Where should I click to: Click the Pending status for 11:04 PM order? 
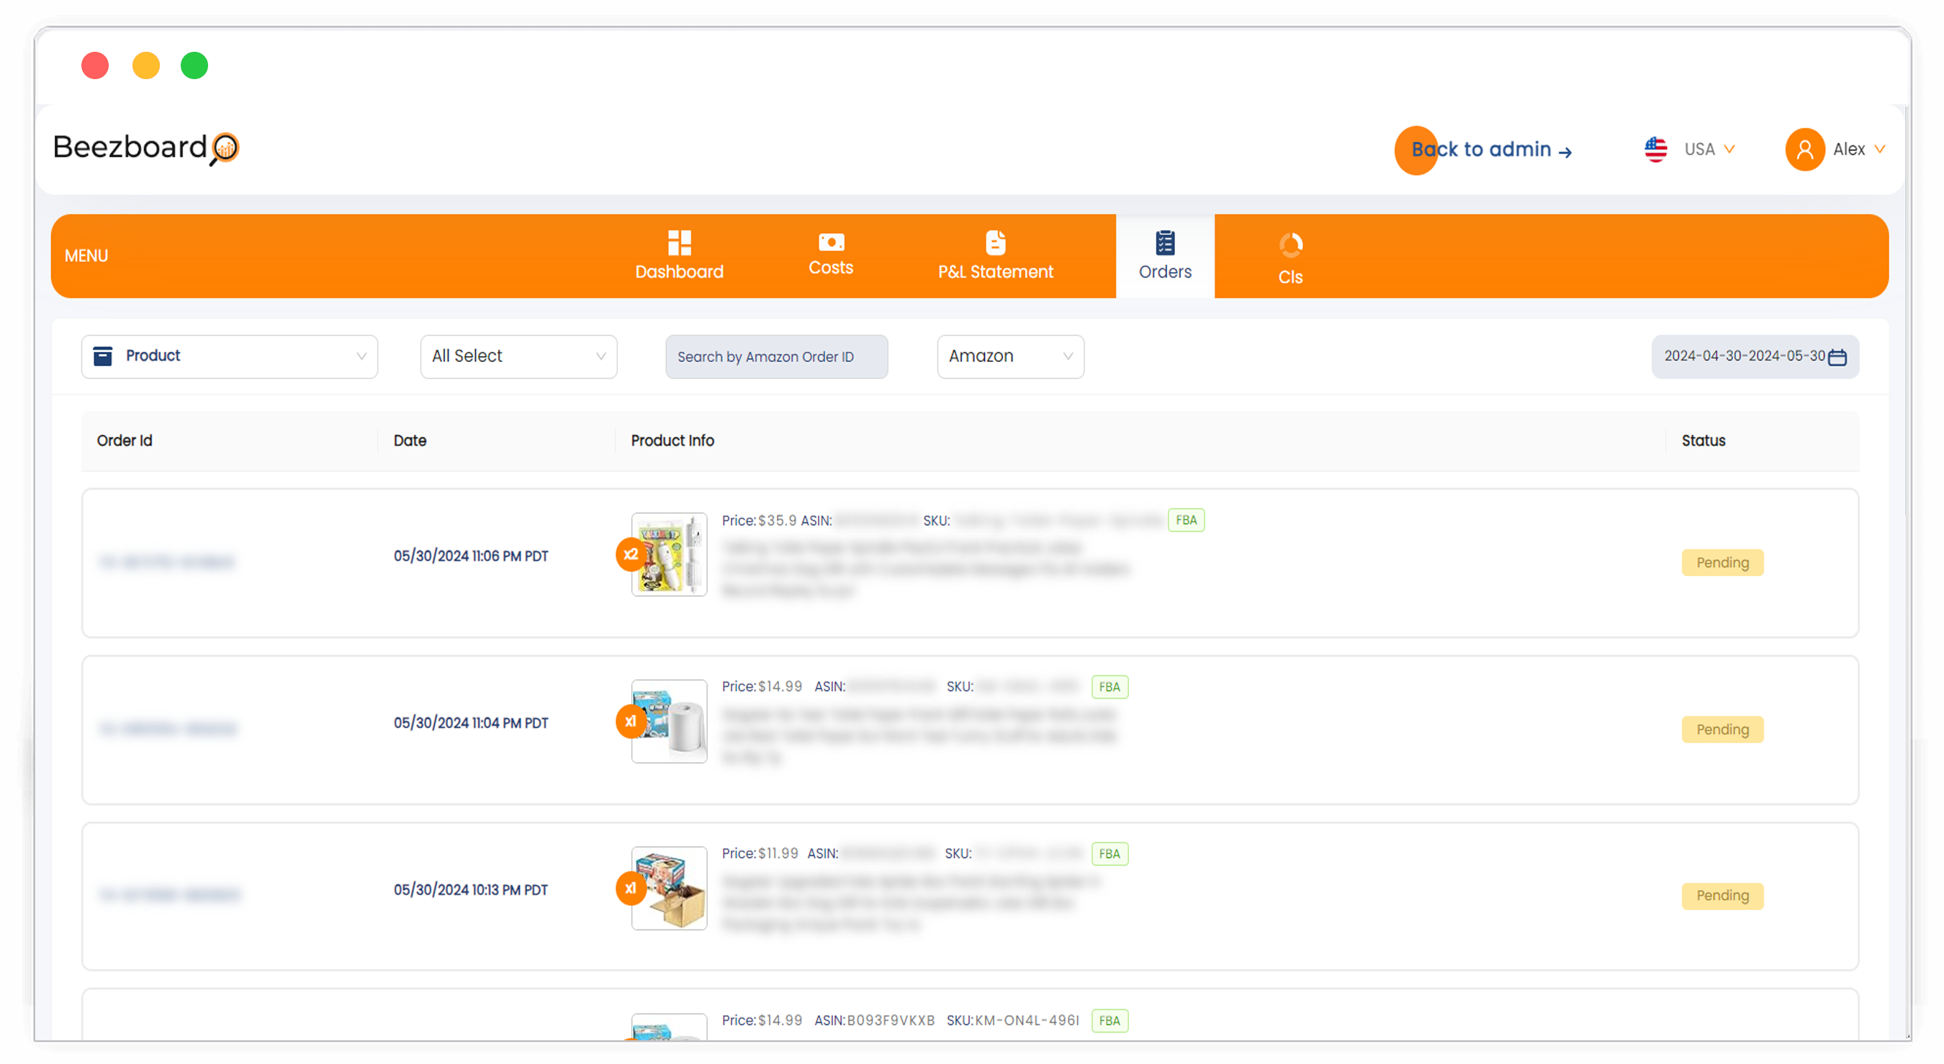1722,729
